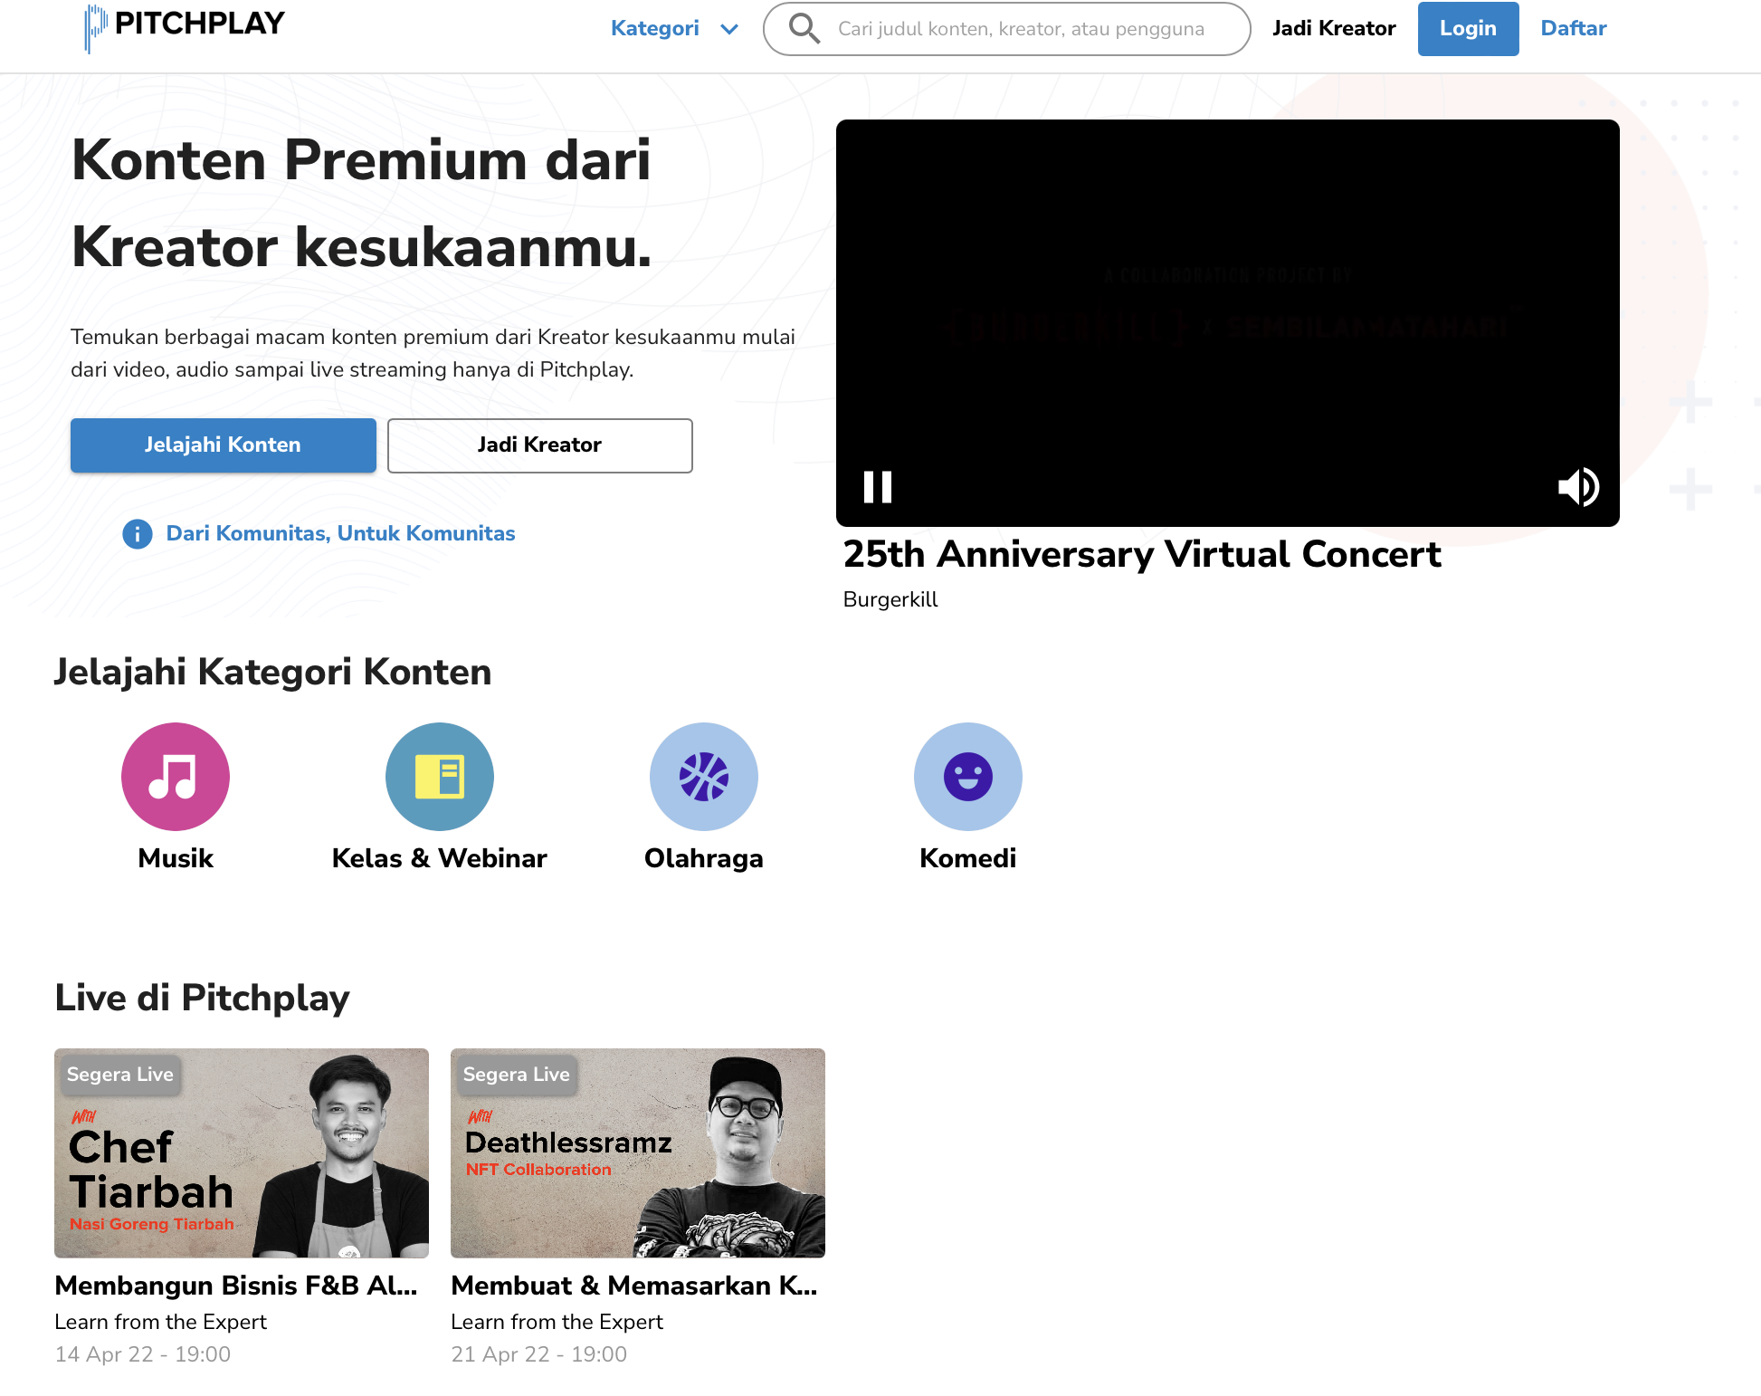Open the Chef Tiarbah live thumbnail
1761x1396 pixels.
[242, 1153]
